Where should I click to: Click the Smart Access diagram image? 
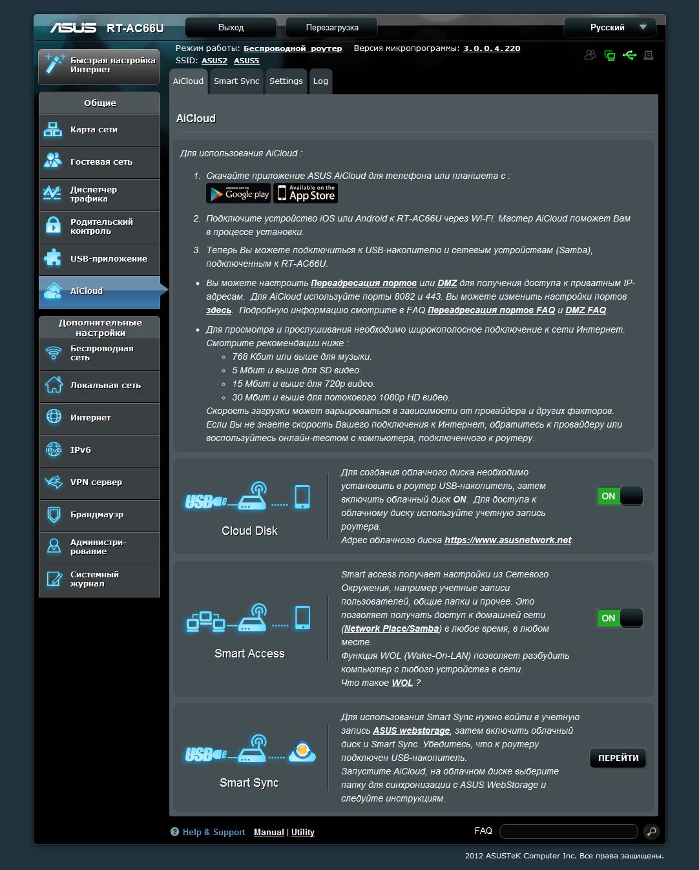click(248, 618)
